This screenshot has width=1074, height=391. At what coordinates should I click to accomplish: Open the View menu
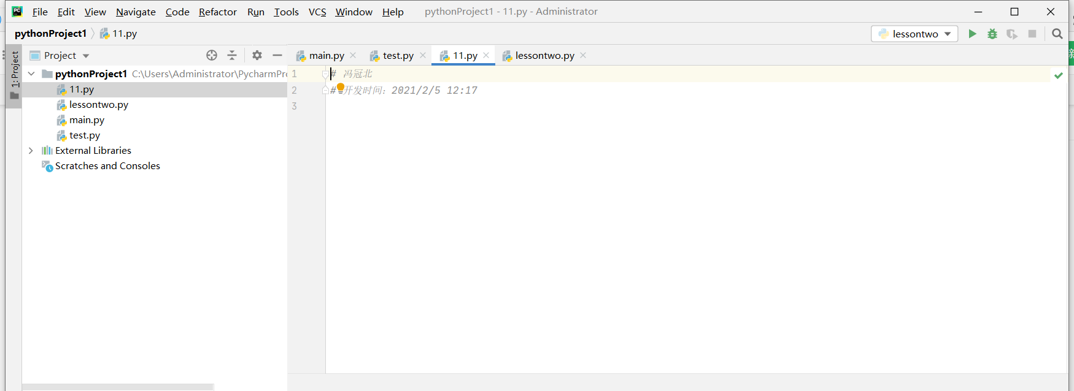(x=95, y=12)
